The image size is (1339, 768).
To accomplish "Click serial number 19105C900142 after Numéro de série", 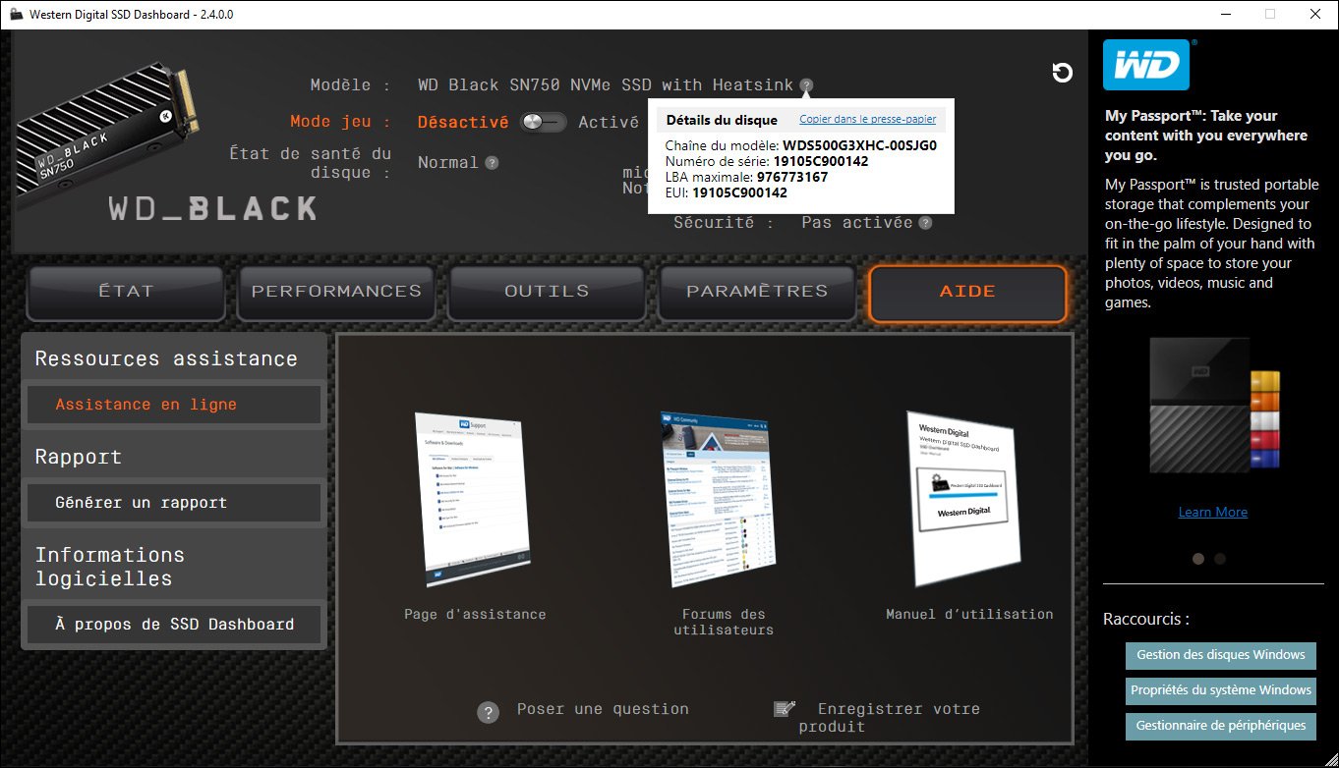I will pos(821,162).
